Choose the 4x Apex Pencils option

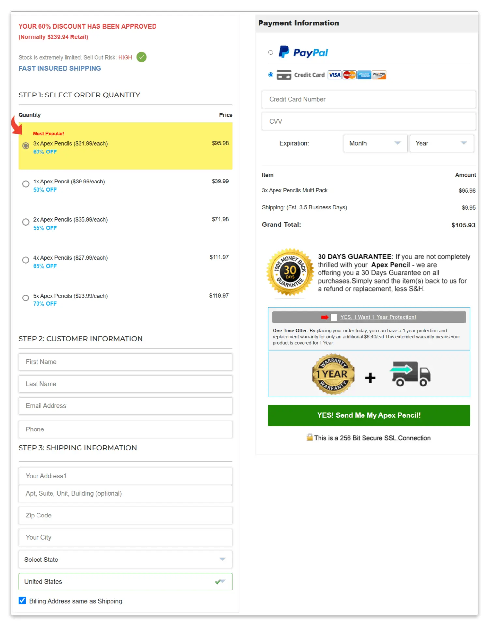[26, 260]
